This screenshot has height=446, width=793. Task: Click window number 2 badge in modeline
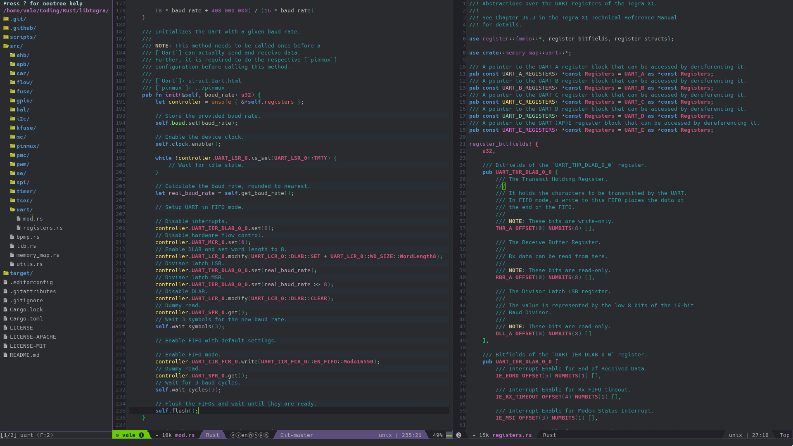pyautogui.click(x=458, y=435)
